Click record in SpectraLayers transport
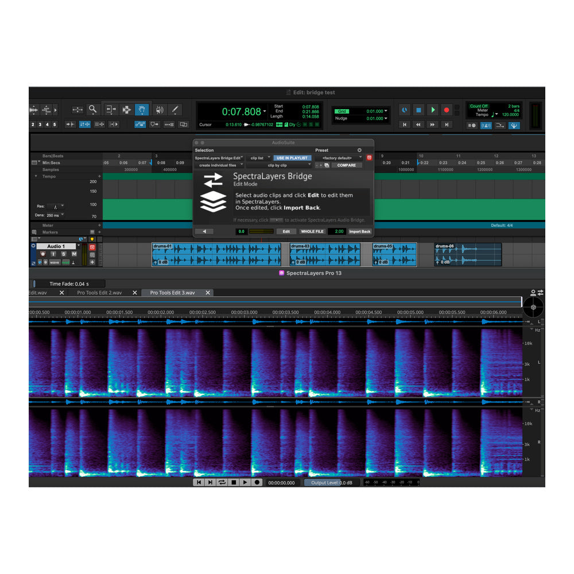This screenshot has height=574, width=574. tap(257, 483)
